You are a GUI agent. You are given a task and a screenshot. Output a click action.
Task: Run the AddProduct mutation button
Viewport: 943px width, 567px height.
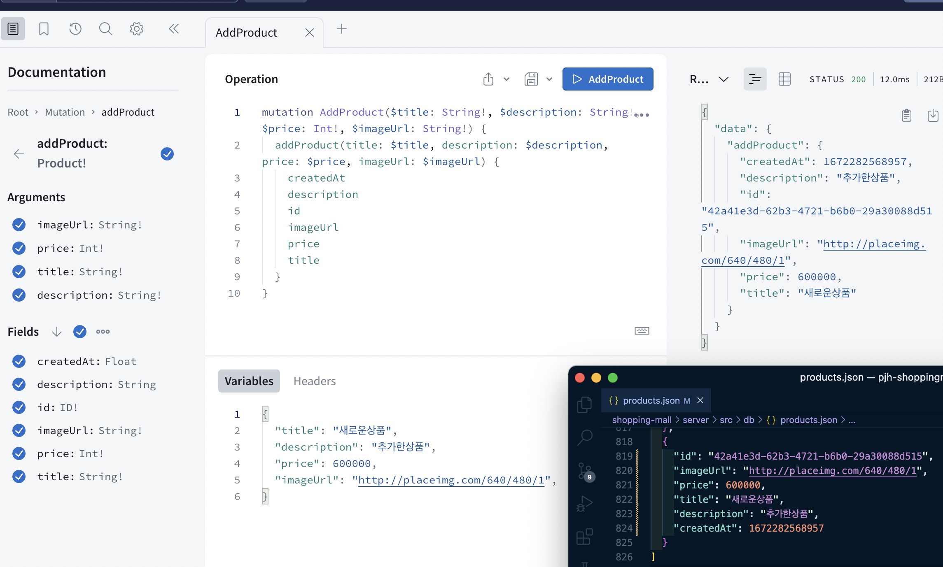click(607, 79)
